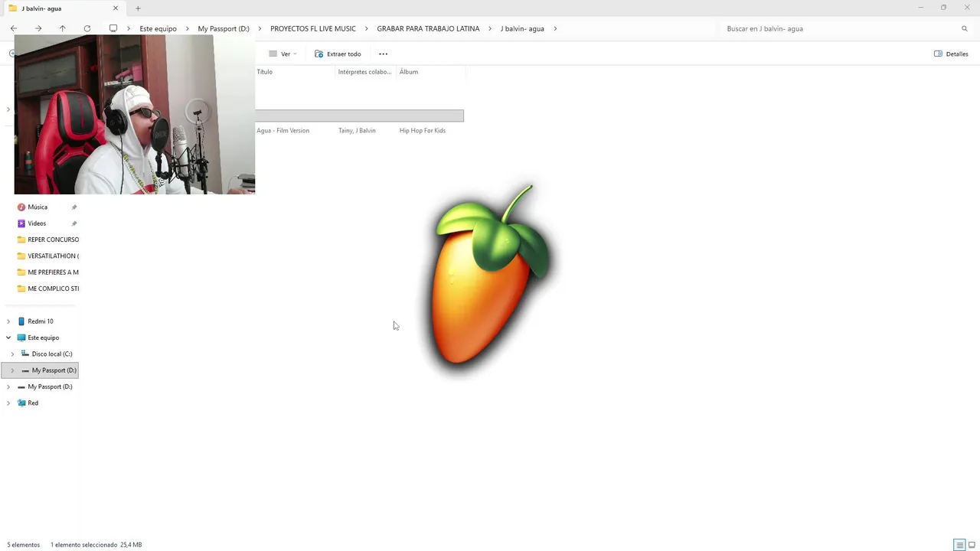Screen dimensions: 980x551
Task: Click the magnifier search icon
Action: pos(965,28)
